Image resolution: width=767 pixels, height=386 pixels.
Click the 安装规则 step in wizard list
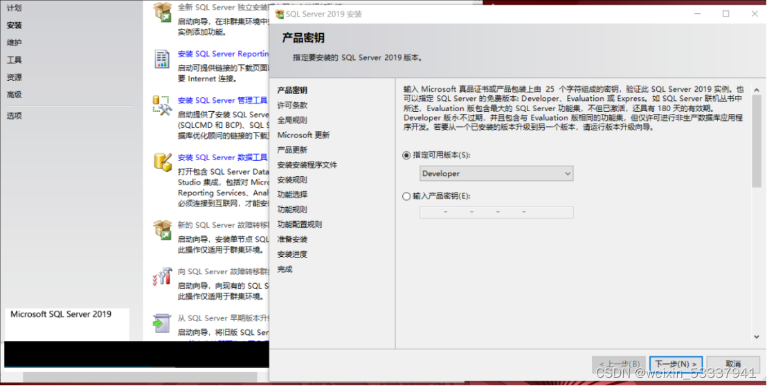click(293, 180)
